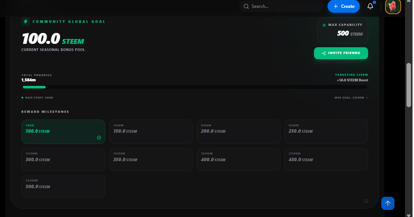
Task: Select the 18500M 400.0 STEEM milestone
Action: click(x=238, y=160)
